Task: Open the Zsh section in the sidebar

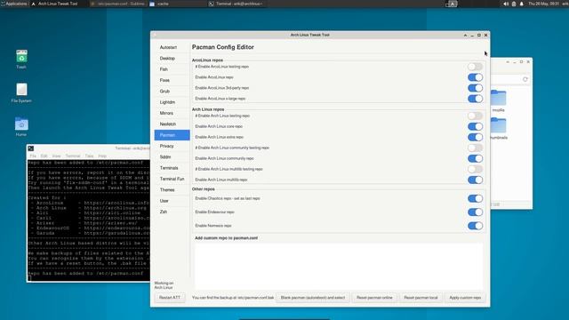Action: click(x=172, y=212)
